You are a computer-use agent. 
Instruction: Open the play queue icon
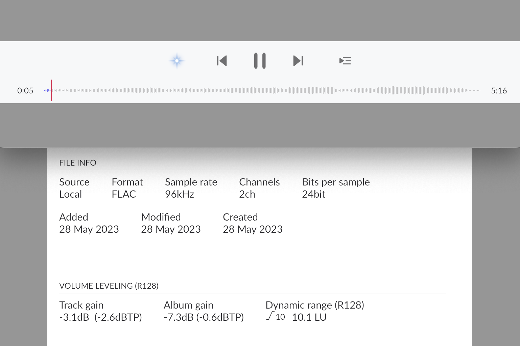click(x=345, y=61)
